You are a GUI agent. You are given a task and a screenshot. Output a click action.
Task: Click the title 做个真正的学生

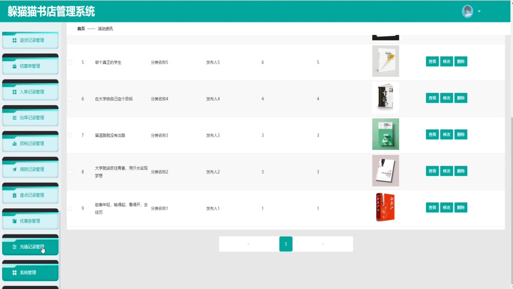coord(108,63)
